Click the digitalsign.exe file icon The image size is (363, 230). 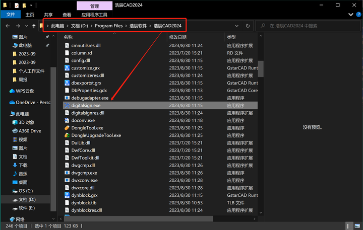[x=67, y=105]
